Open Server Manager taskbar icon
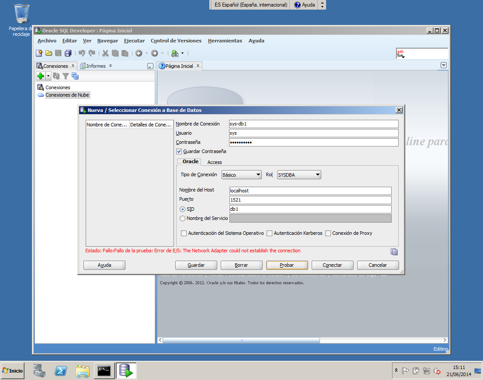483x380 pixels. click(x=39, y=371)
